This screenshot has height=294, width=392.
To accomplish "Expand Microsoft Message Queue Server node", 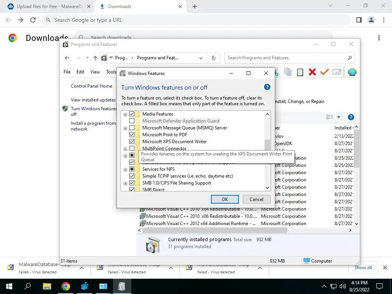I will tap(125, 128).
